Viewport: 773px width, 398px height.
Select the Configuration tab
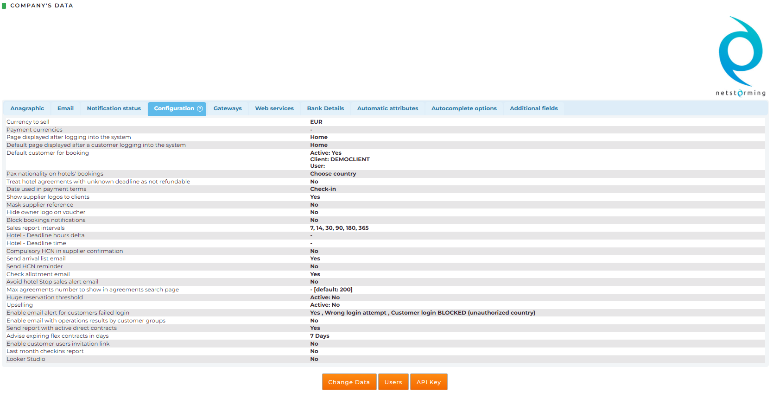pos(174,108)
